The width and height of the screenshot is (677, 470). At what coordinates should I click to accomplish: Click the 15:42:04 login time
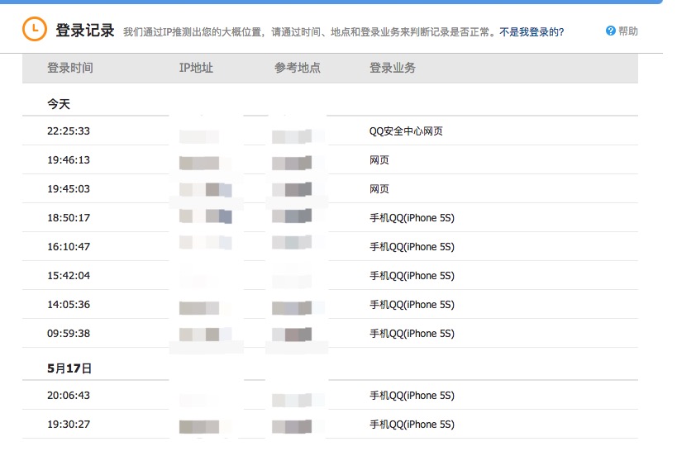69,276
